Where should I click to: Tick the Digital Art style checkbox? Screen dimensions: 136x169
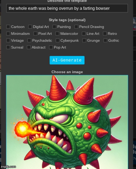click(x=30, y=27)
